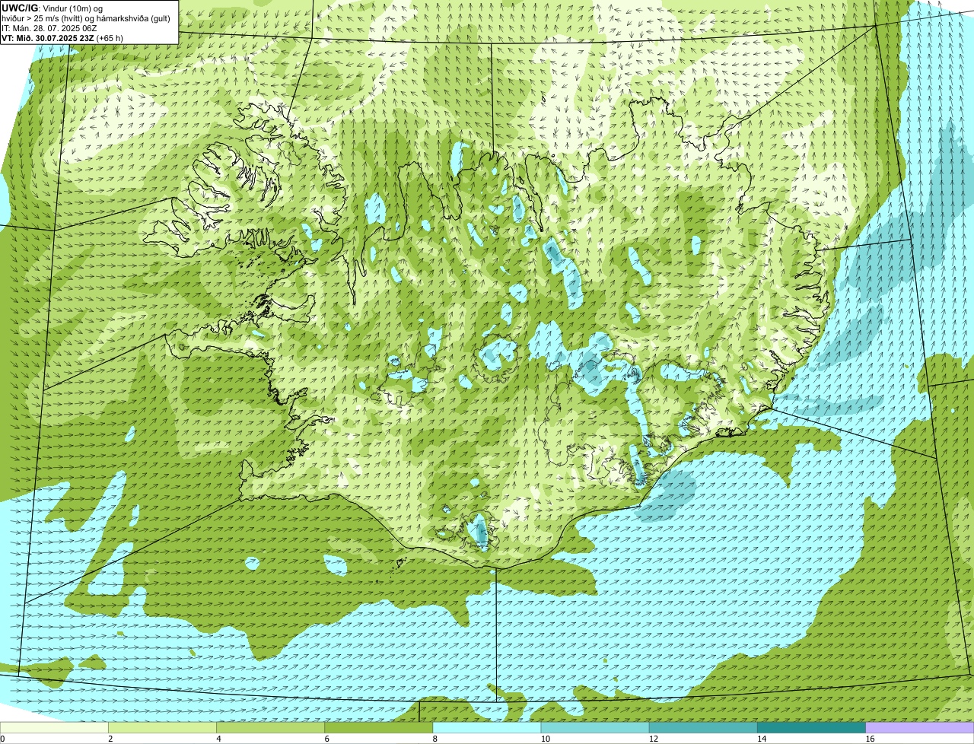This screenshot has width=974, height=744.
Task: Click the '8' tick label on the color scale
Action: click(x=434, y=739)
